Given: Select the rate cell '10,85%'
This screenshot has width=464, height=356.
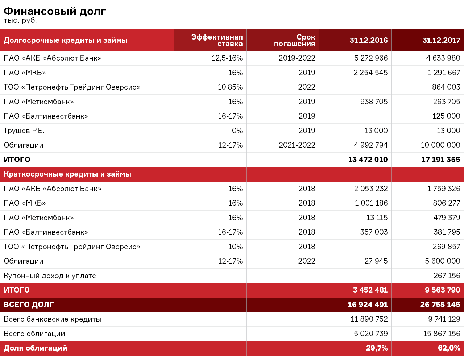Looking at the screenshot, I should pos(230,87).
